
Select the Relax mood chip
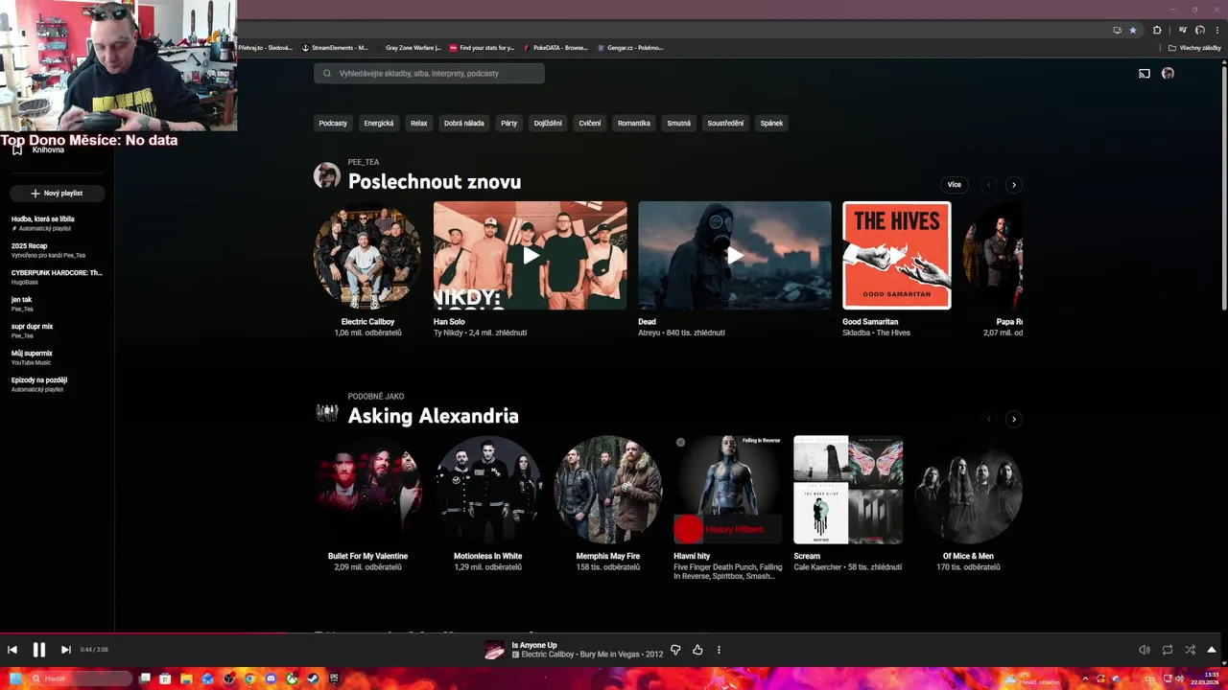tap(419, 124)
